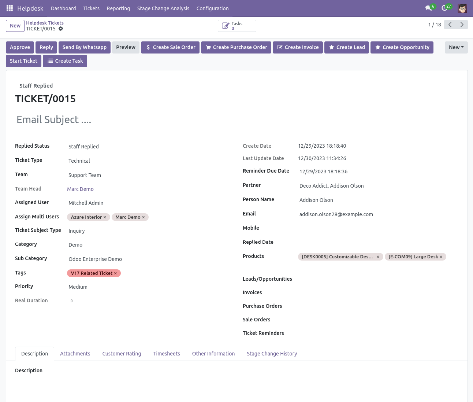
Task: Click the Last Update Date value 12/30/2023 11:34:26
Action: 322,158
